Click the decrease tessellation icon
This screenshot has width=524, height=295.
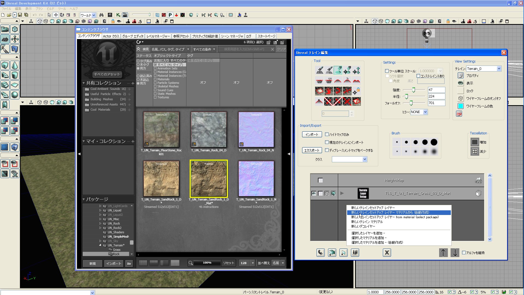(x=475, y=151)
